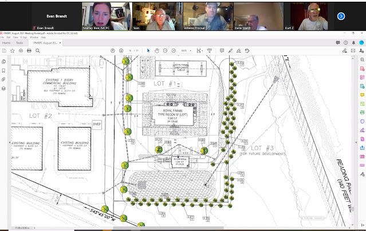Open zoom percentage dropdown
The width and height of the screenshot is (366, 231).
[x=191, y=50]
